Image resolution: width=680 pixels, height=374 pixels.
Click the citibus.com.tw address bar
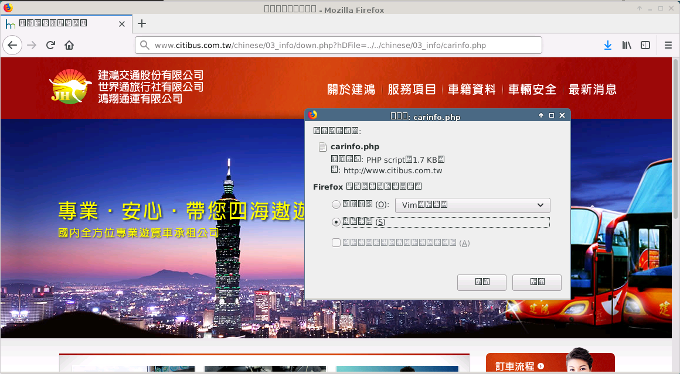pos(338,45)
